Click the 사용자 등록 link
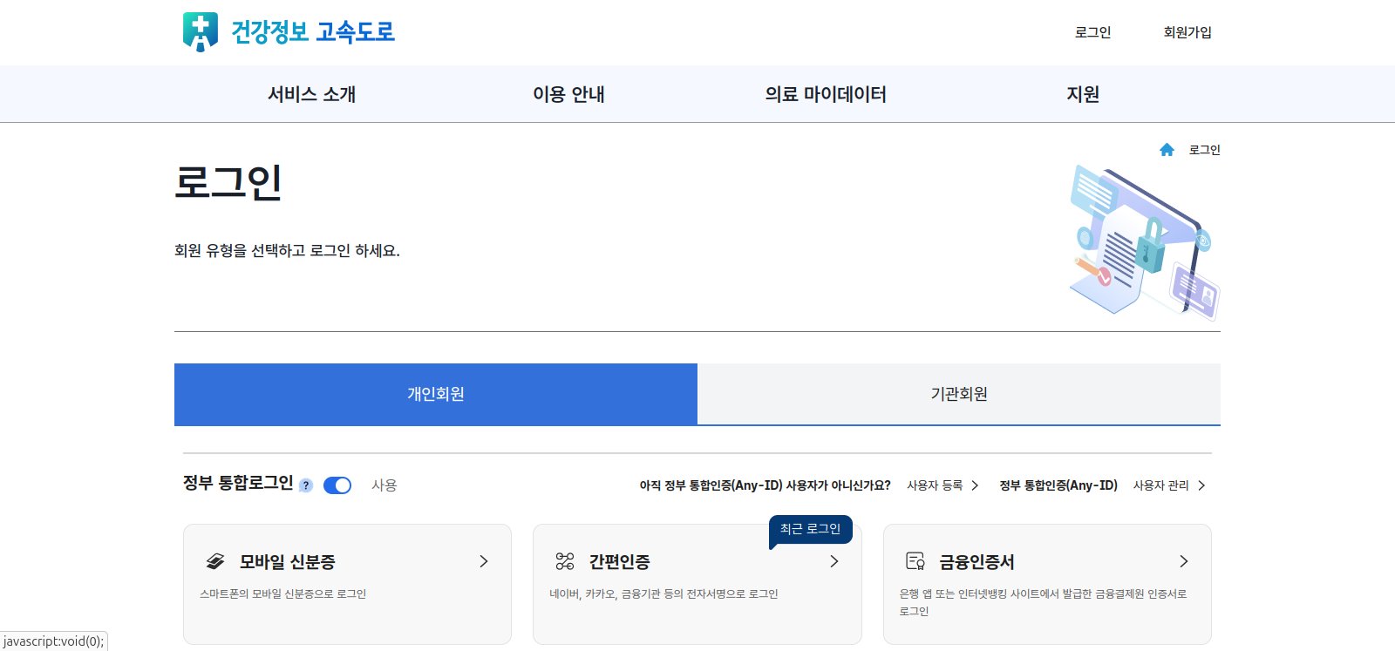 (935, 485)
